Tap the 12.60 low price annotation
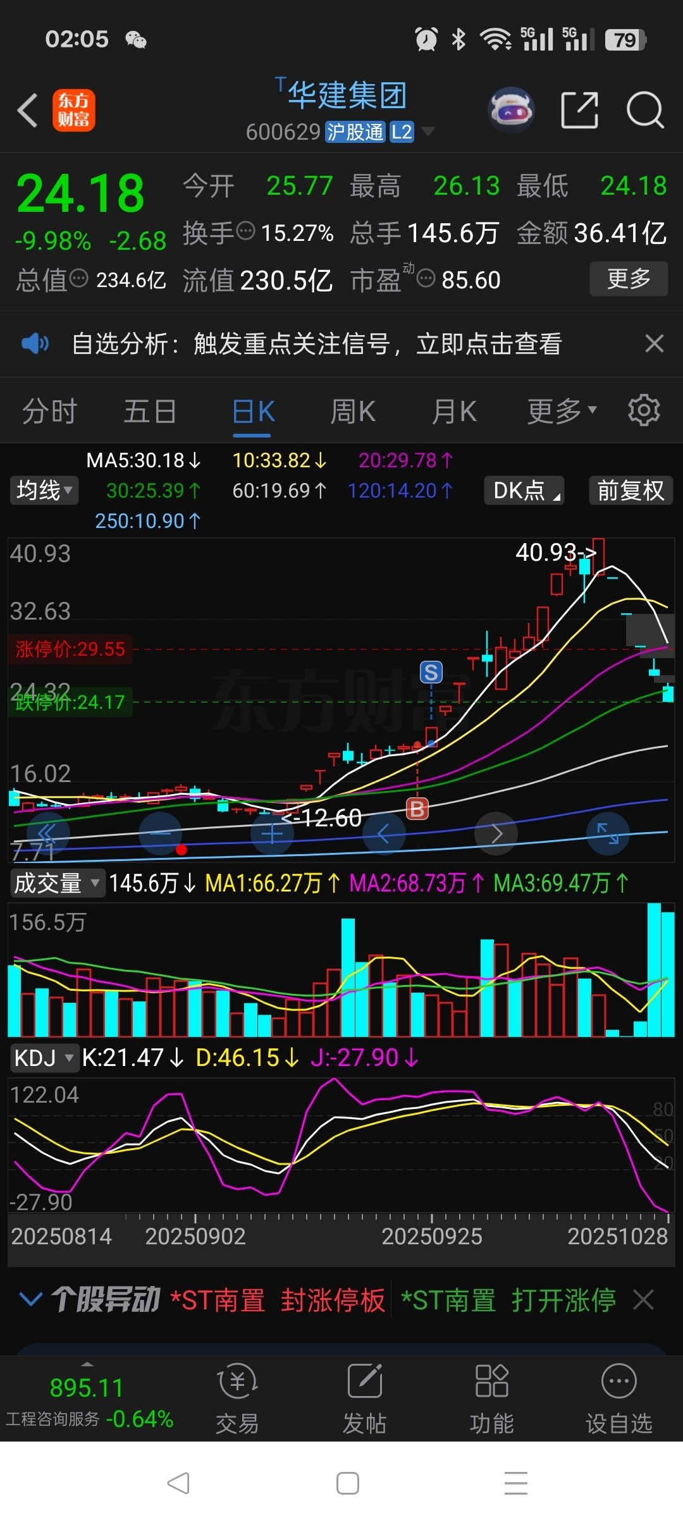The height and width of the screenshot is (1525, 683). click(321, 818)
